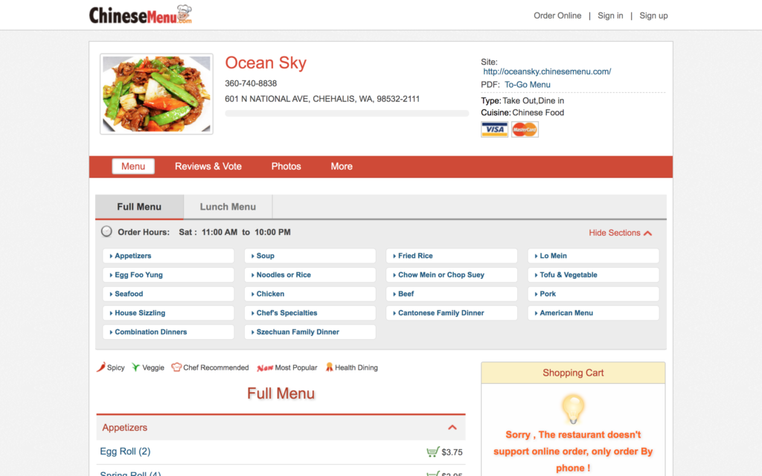Viewport: 762px width, 476px height.
Task: Click the Sign in link
Action: pos(610,16)
